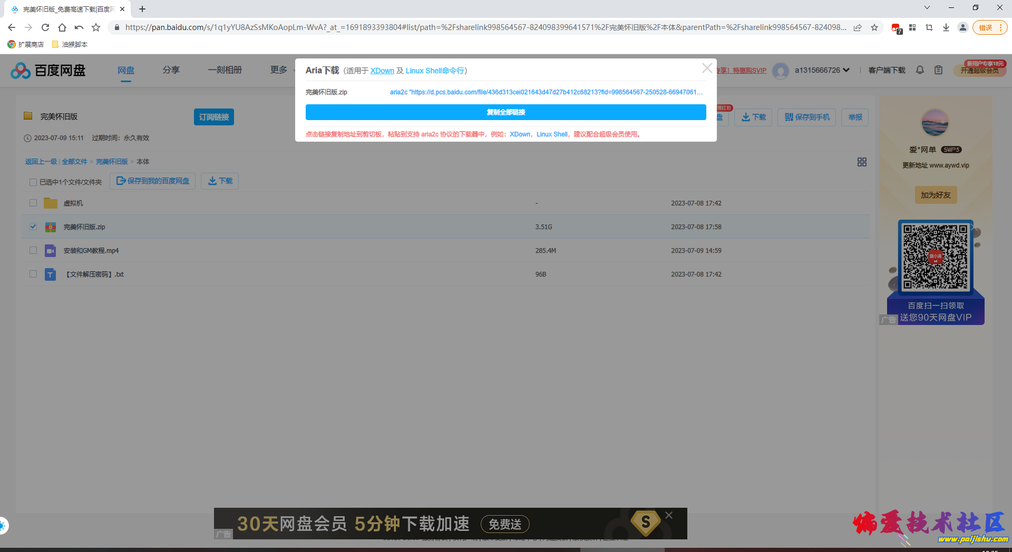
Task: Select the 【文件解压密码】.txt checkbox
Action: pos(33,274)
